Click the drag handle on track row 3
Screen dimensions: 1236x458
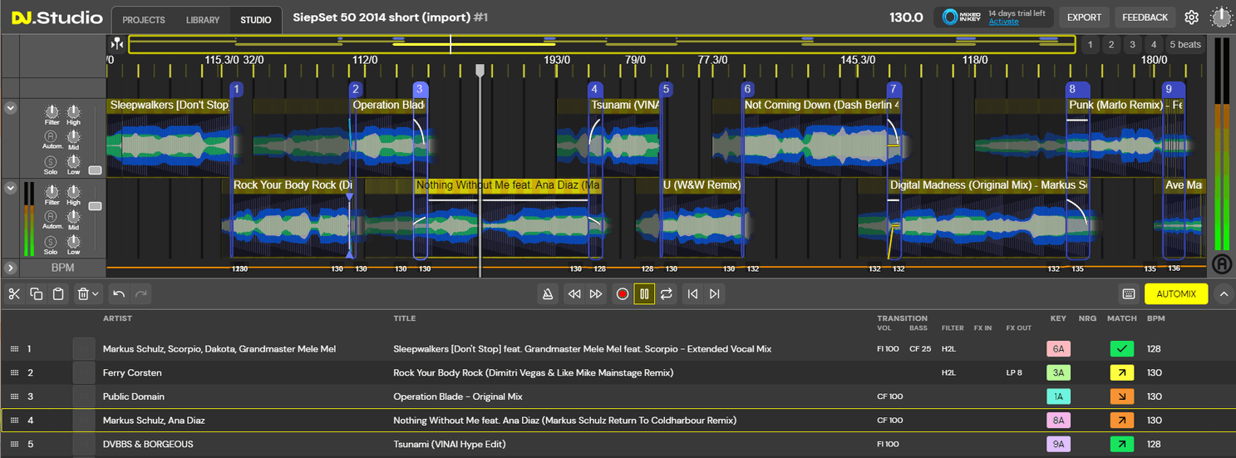tap(13, 397)
